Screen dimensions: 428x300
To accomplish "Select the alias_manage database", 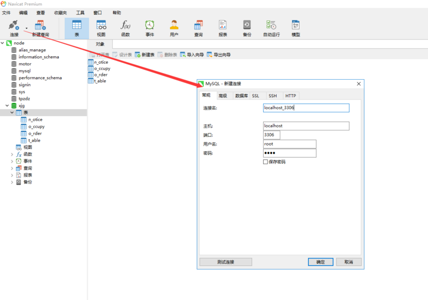I will (x=32, y=50).
